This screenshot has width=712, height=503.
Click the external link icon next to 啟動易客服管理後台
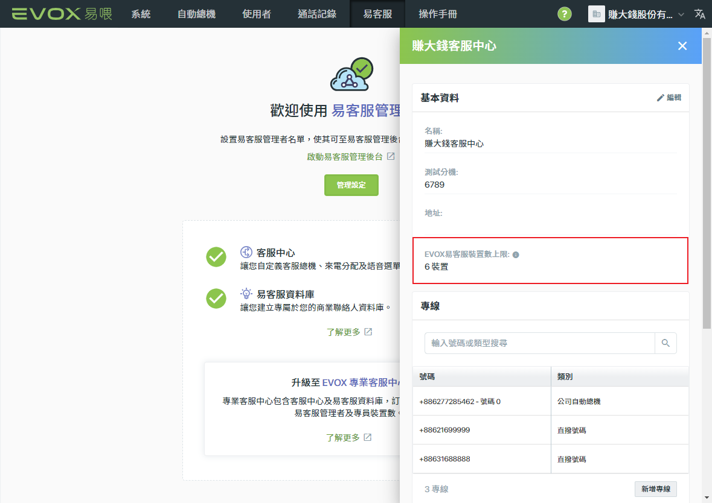[391, 156]
